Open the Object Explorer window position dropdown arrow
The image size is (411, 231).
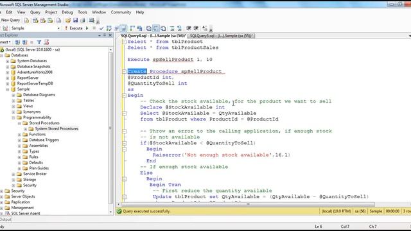coord(100,35)
